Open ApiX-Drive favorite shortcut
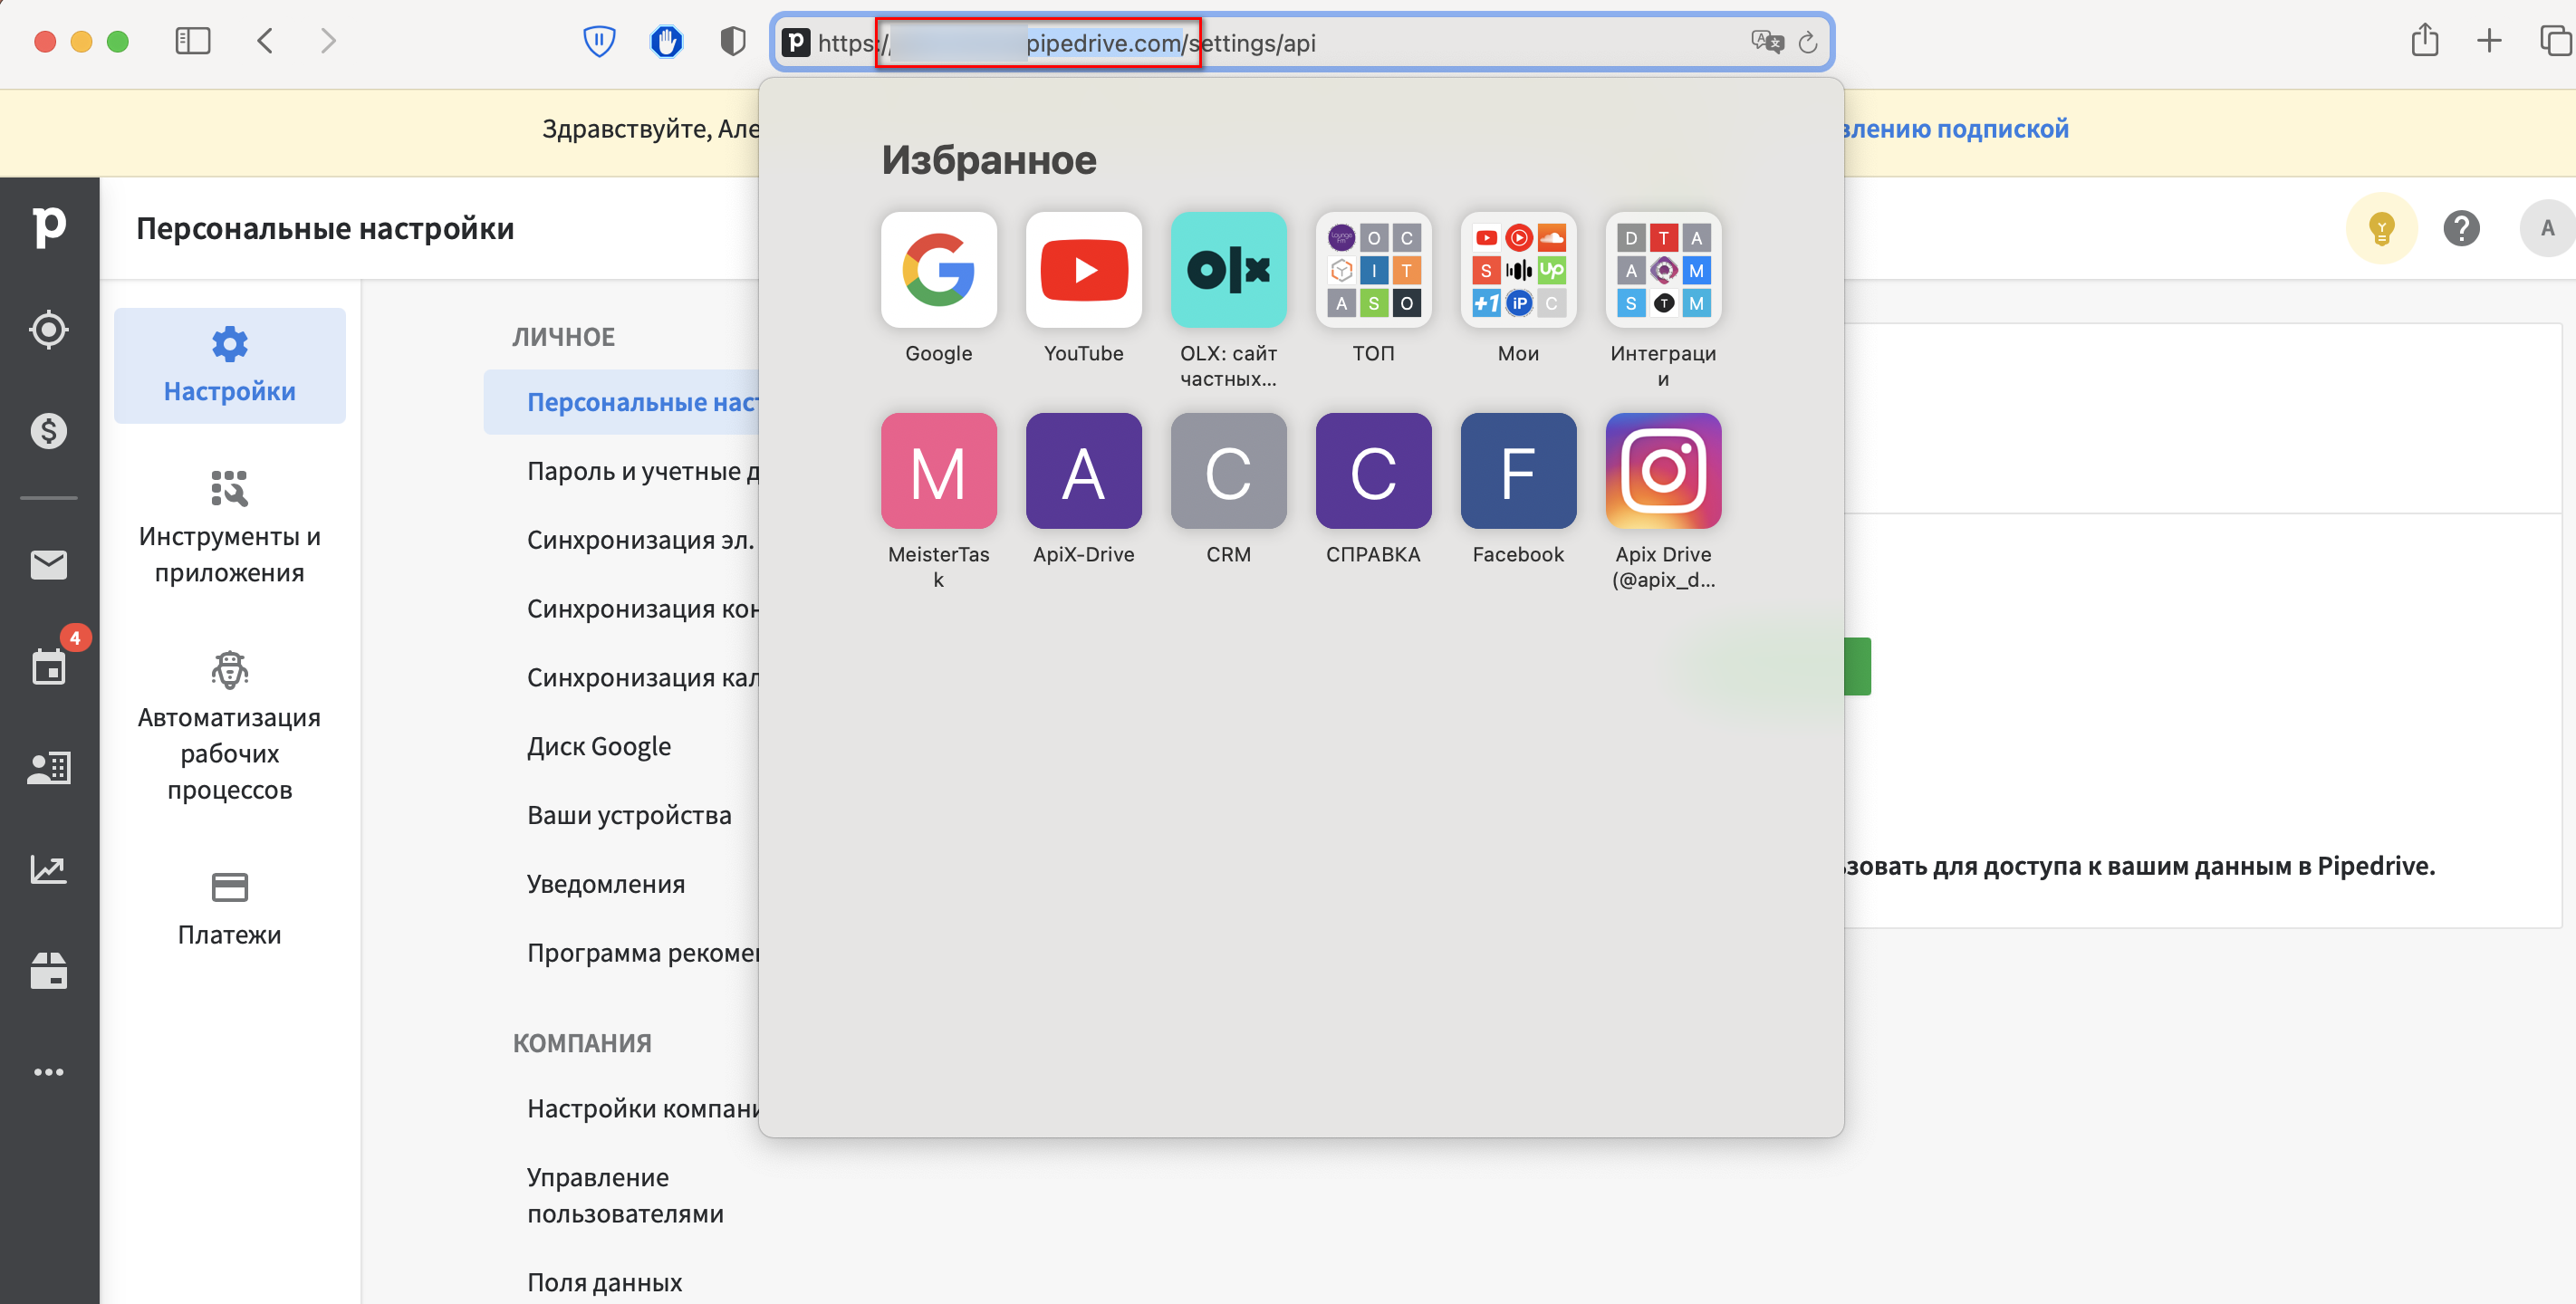This screenshot has width=2576, height=1304. (1083, 470)
